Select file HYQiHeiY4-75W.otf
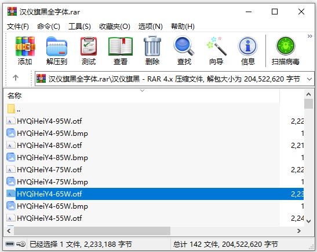The width and height of the screenshot is (317, 252). coord(49,170)
